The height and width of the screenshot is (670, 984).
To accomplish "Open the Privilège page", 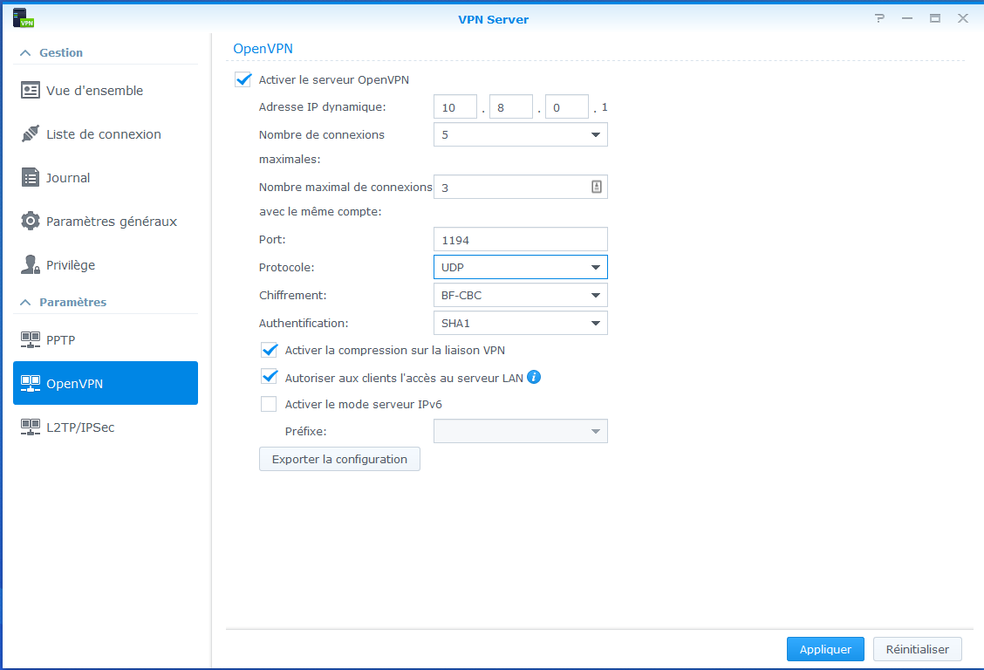I will tap(106, 264).
